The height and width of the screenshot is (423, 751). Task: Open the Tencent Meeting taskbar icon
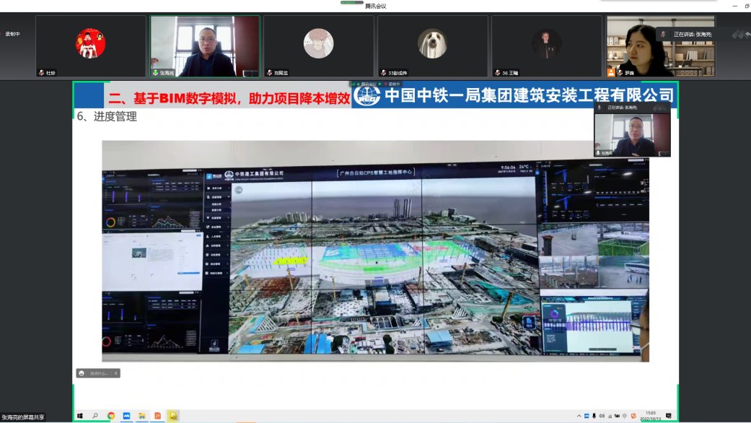coord(126,416)
